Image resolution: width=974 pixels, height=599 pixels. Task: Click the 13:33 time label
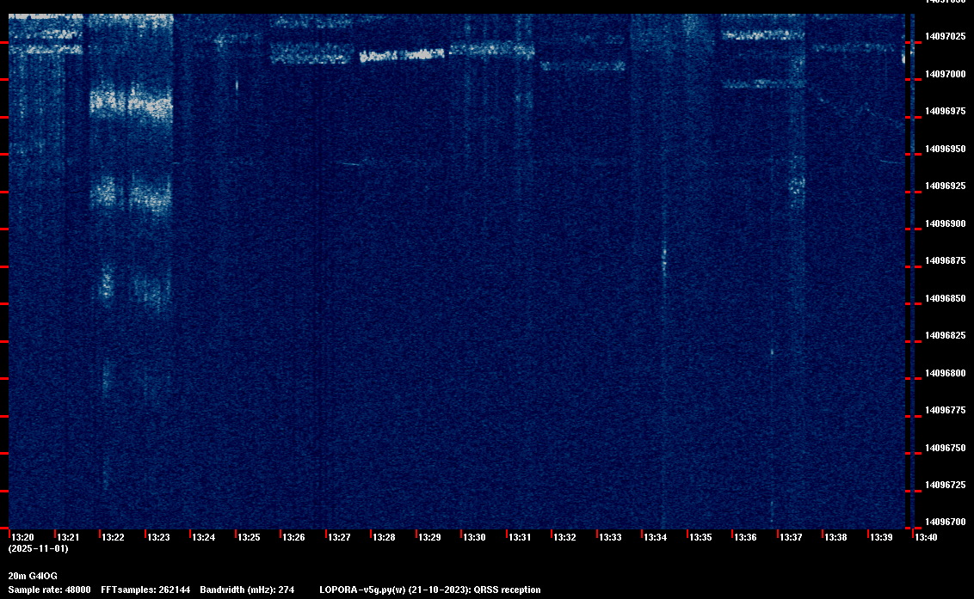610,537
